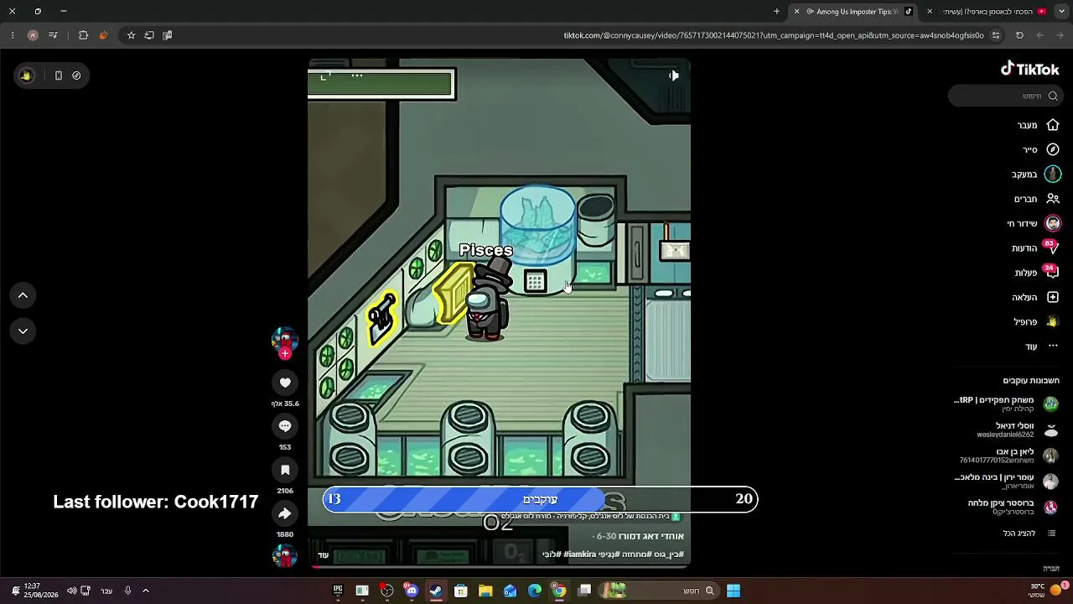Open the media control button in the browser toolbar

[x=53, y=35]
